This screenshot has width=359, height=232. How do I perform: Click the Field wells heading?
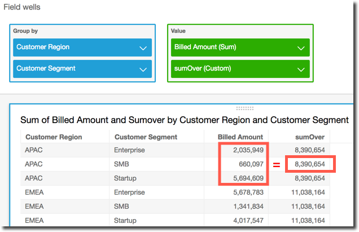22,8
